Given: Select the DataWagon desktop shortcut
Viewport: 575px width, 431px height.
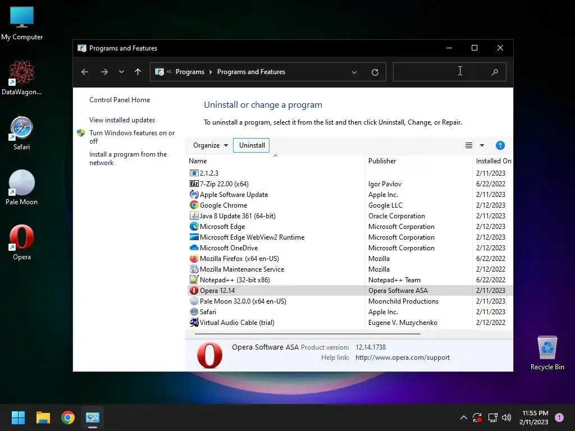Looking at the screenshot, I should [22, 77].
